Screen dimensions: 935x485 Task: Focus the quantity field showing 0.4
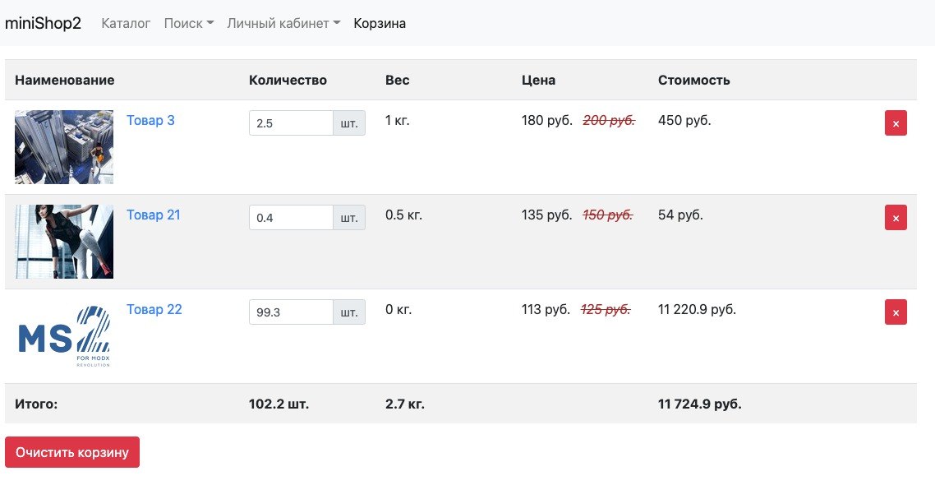pyautogui.click(x=291, y=218)
